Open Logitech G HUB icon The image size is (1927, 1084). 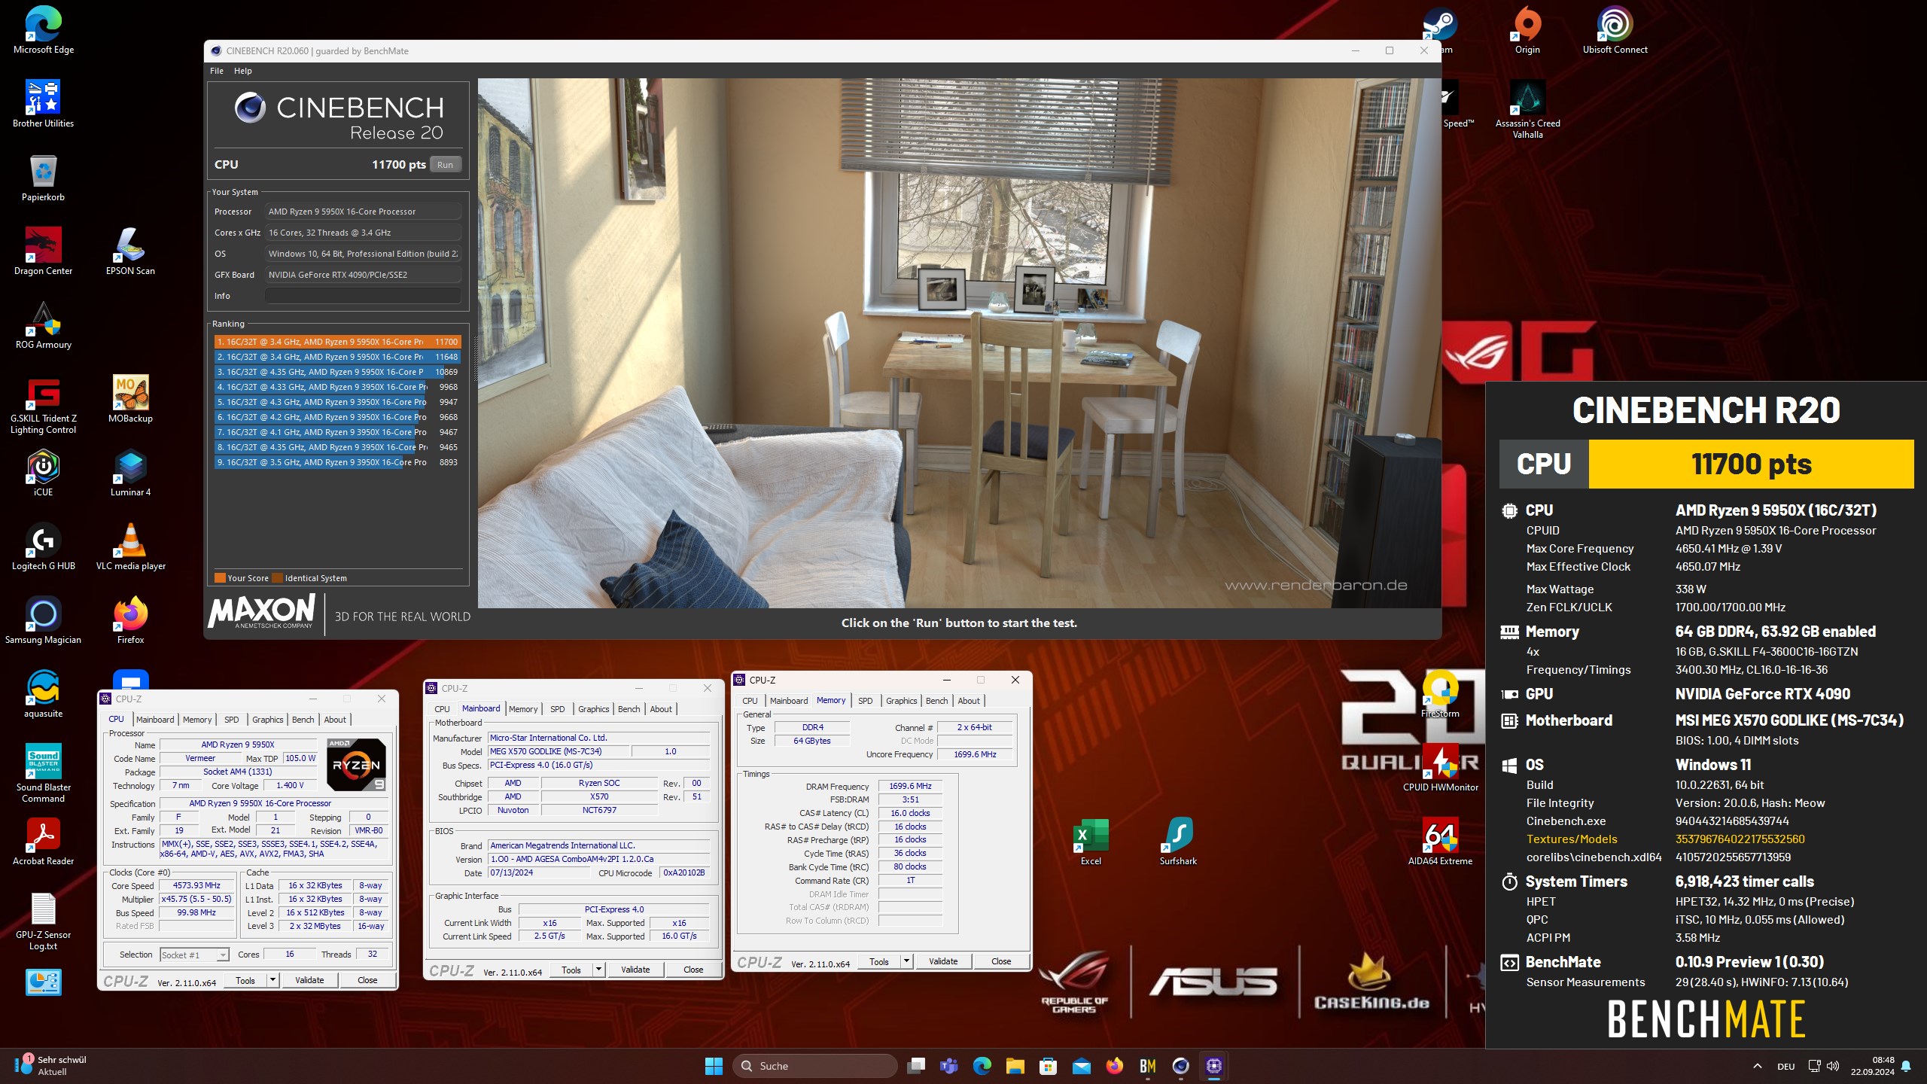tap(43, 547)
